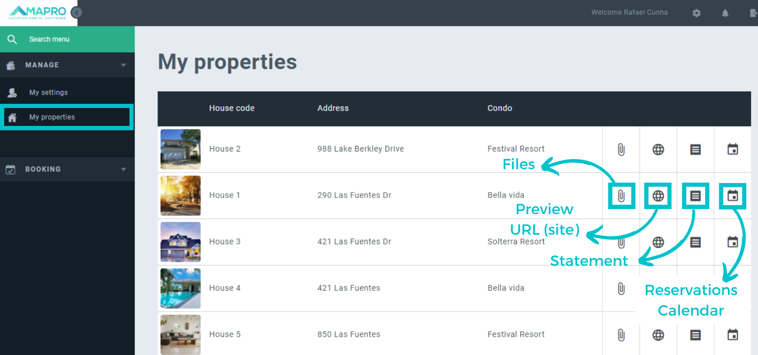Screen dimensions: 758x355
Task: Open the settings gear in header
Action: (x=696, y=13)
